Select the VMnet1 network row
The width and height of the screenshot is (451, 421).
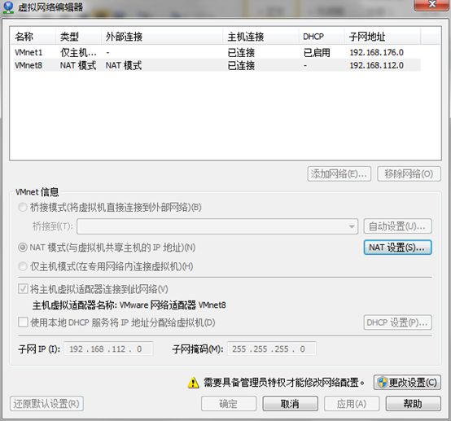click(x=217, y=52)
